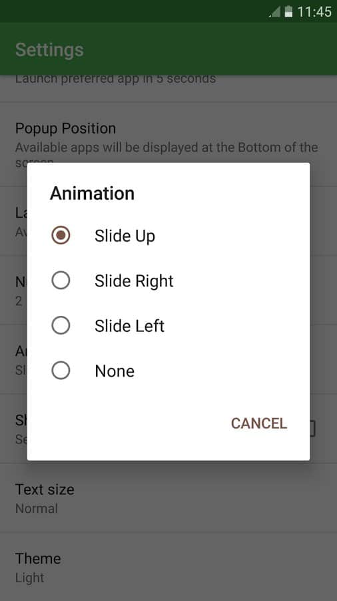Click the Settings title in header
337x601 pixels.
tap(49, 50)
